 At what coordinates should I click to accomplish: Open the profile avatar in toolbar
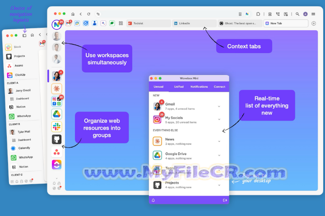305,14
